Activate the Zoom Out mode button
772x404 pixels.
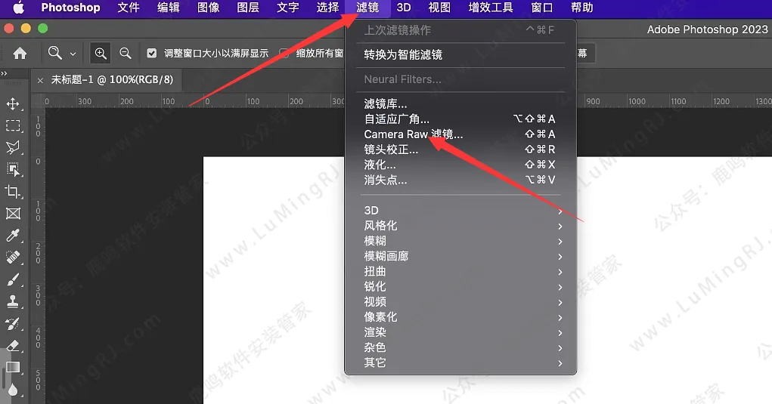pyautogui.click(x=125, y=53)
